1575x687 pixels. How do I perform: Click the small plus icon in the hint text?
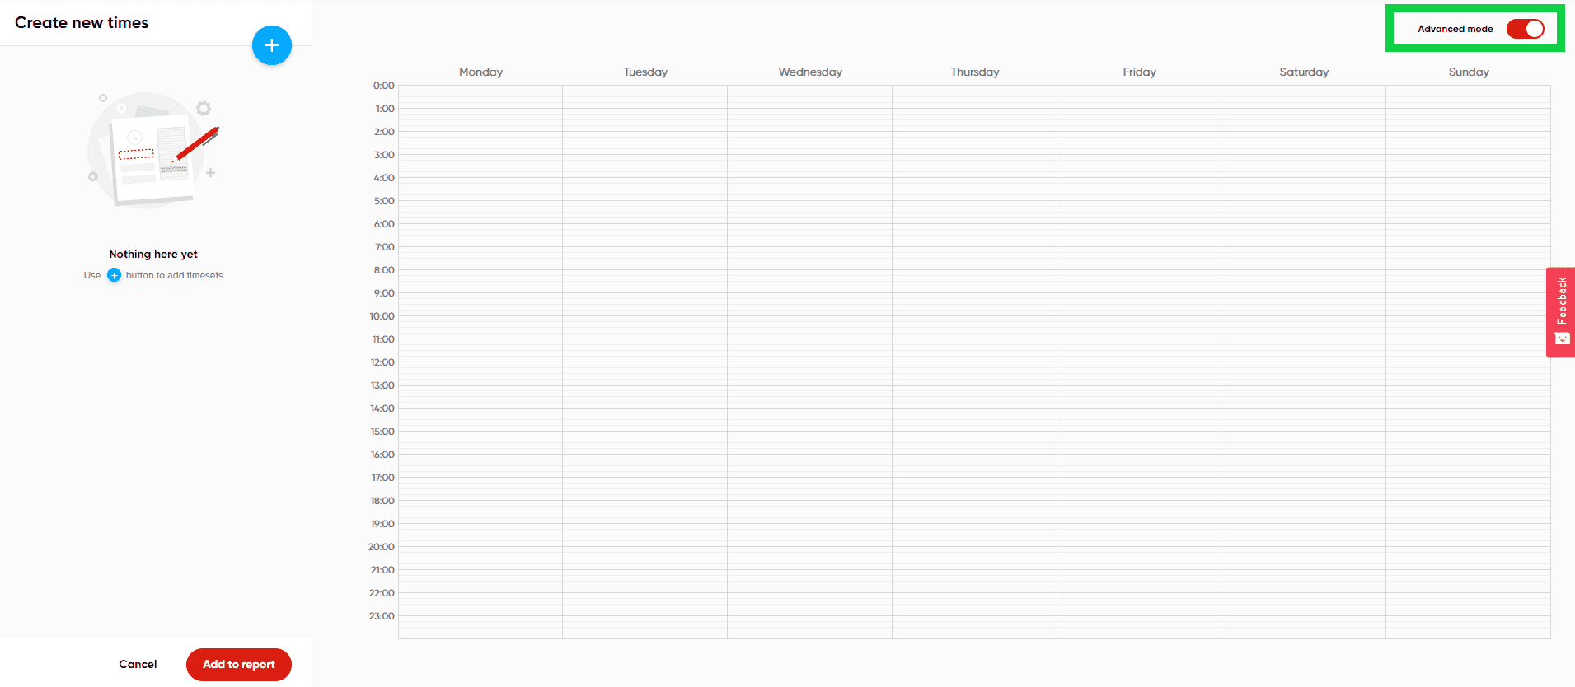(x=114, y=275)
